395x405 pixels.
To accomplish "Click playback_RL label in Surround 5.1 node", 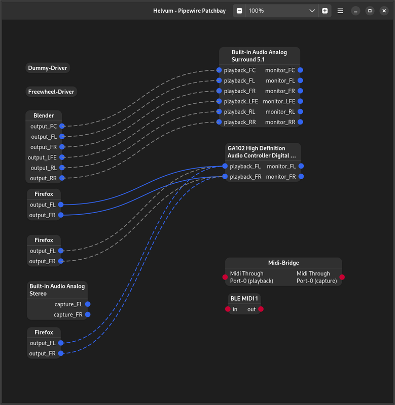I will [239, 111].
